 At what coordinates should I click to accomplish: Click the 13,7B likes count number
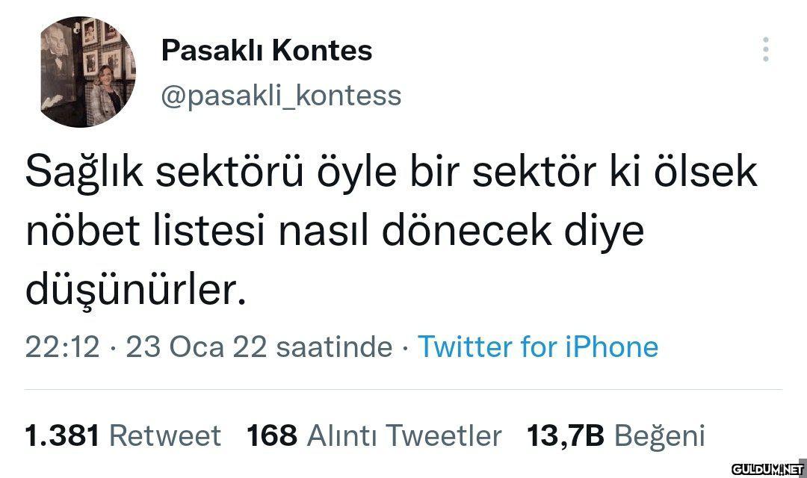(566, 435)
